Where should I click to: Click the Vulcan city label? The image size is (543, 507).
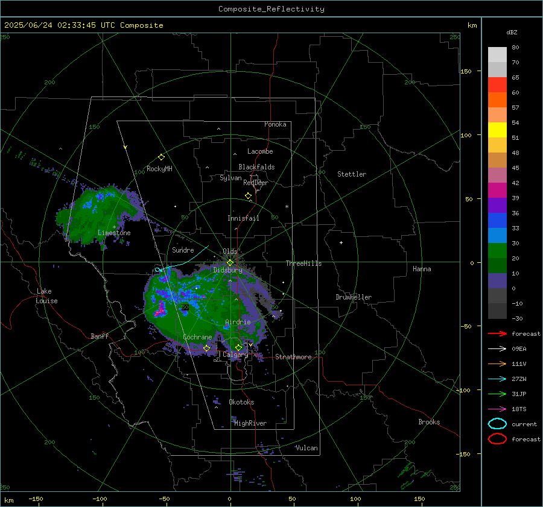[x=306, y=448]
